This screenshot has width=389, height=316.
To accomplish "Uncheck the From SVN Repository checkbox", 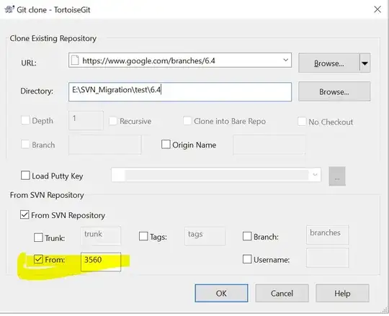I will pyautogui.click(x=24, y=215).
